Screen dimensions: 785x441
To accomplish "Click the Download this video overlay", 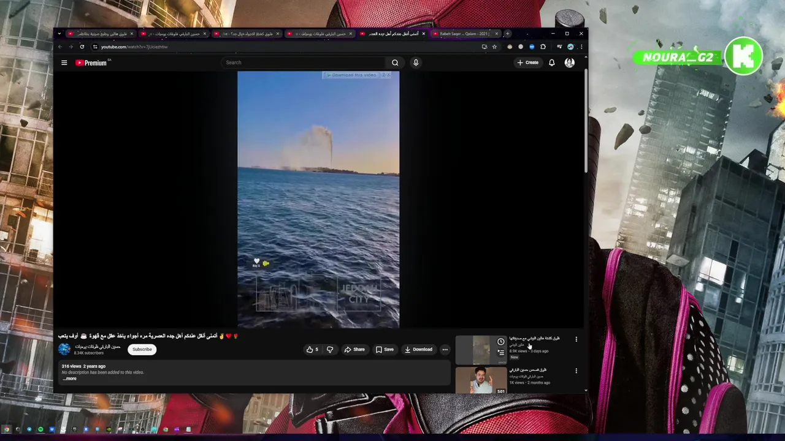I will [352, 75].
